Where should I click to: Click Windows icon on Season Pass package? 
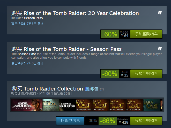click(x=160, y=48)
